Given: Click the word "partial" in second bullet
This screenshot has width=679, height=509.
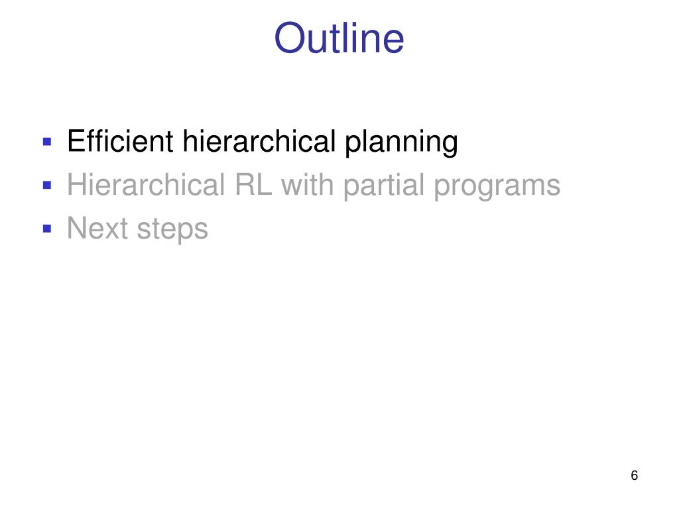Looking at the screenshot, I should click(x=383, y=186).
